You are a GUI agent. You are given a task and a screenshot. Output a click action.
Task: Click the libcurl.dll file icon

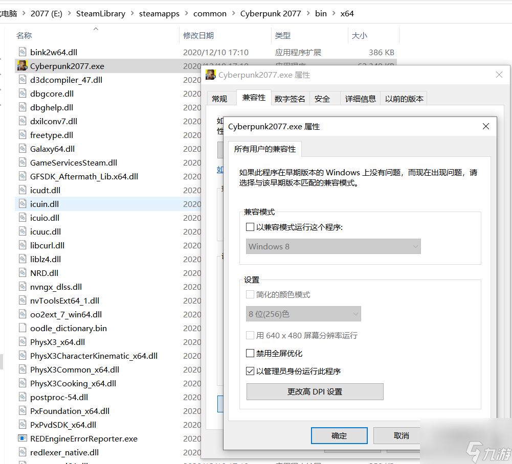(23, 245)
